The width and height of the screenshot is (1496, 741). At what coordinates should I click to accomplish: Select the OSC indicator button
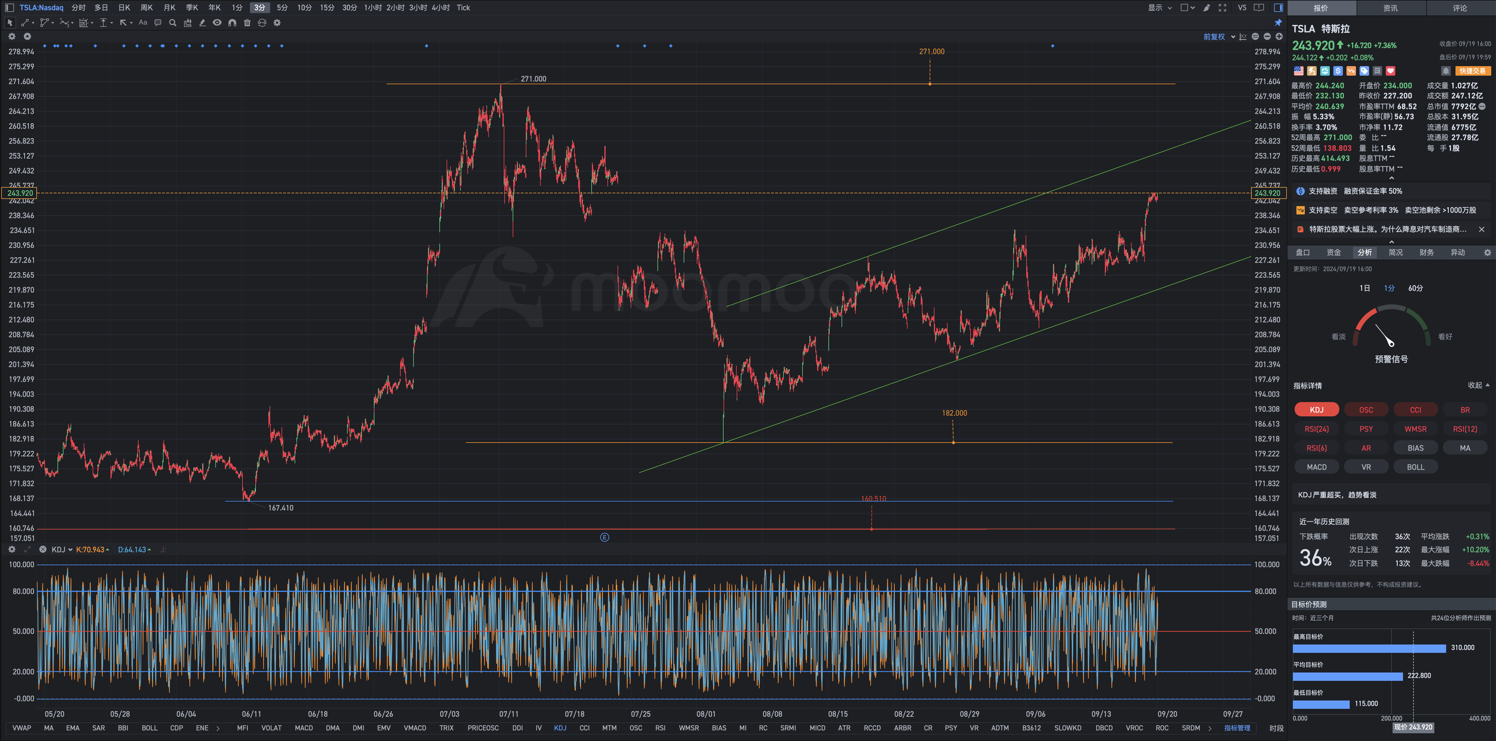pos(1366,410)
